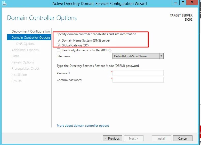Select Paths step in sidebar
This screenshot has width=201, height=145.
(15, 56)
